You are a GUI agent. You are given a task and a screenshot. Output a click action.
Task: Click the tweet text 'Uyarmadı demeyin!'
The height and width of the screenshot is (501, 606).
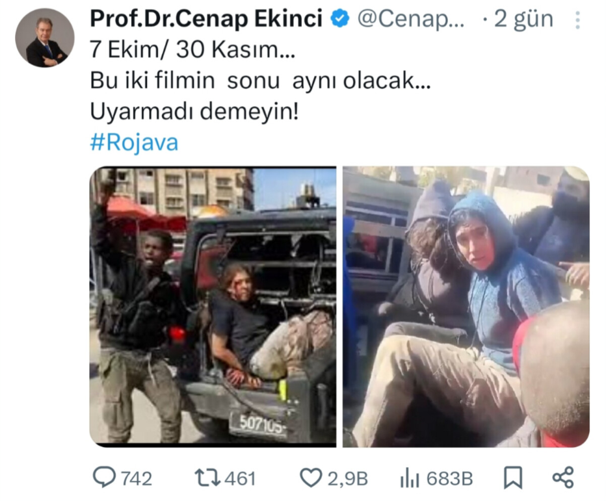pos(194,112)
